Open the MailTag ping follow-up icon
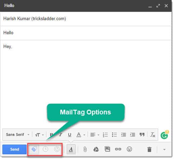 (57, 149)
